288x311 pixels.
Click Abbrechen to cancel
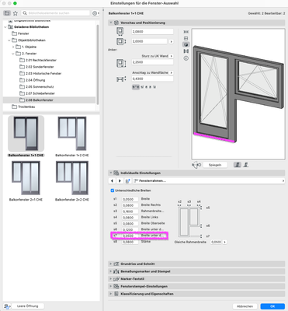tap(245, 306)
